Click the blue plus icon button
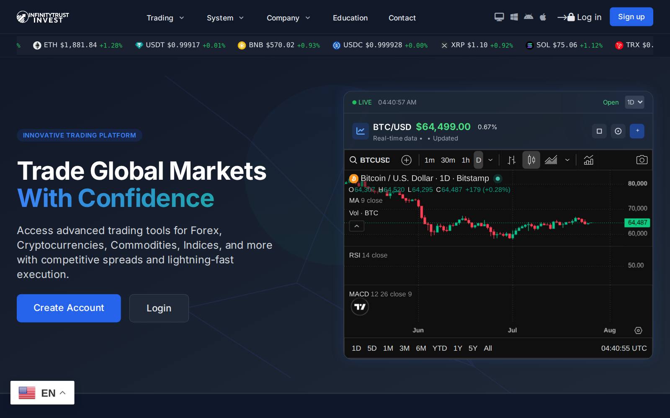The width and height of the screenshot is (670, 418). click(637, 131)
